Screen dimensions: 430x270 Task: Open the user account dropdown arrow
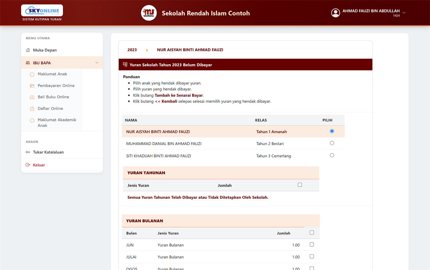coord(404,13)
